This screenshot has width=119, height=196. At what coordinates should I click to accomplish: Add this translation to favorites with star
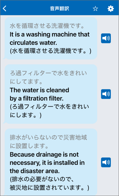(95, 9)
